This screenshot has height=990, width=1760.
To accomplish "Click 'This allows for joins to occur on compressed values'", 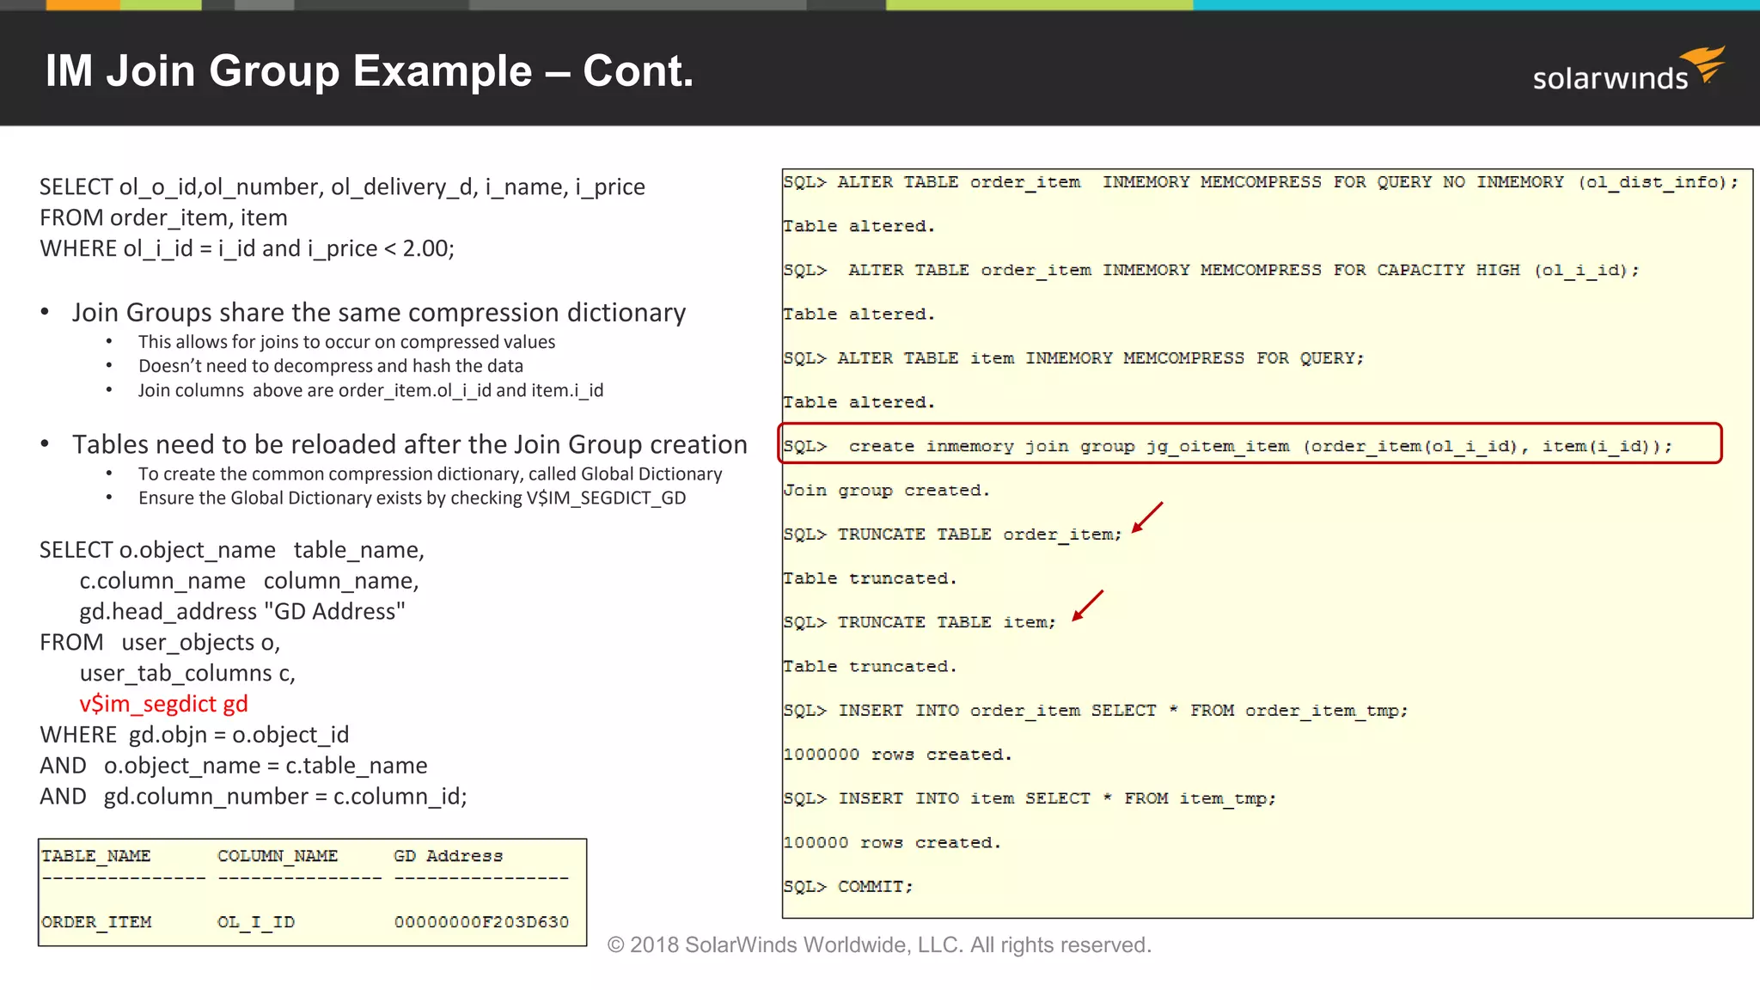I will (x=347, y=342).
